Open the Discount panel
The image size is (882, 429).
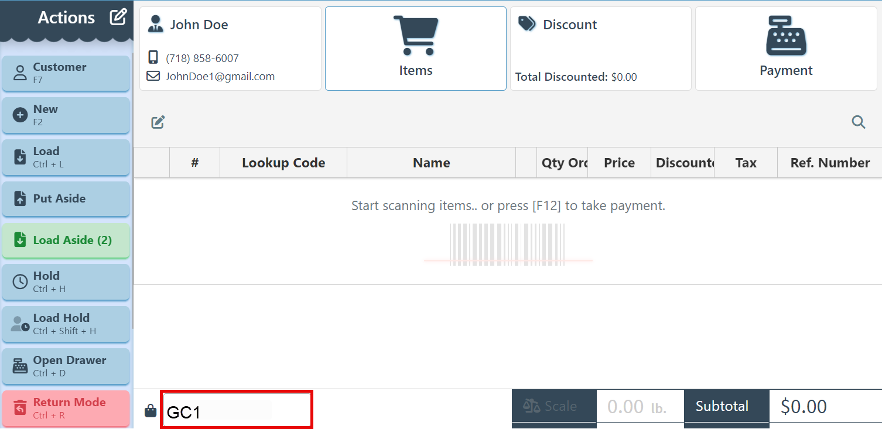pos(600,49)
